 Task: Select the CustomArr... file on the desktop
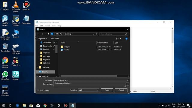click(x=26, y=19)
